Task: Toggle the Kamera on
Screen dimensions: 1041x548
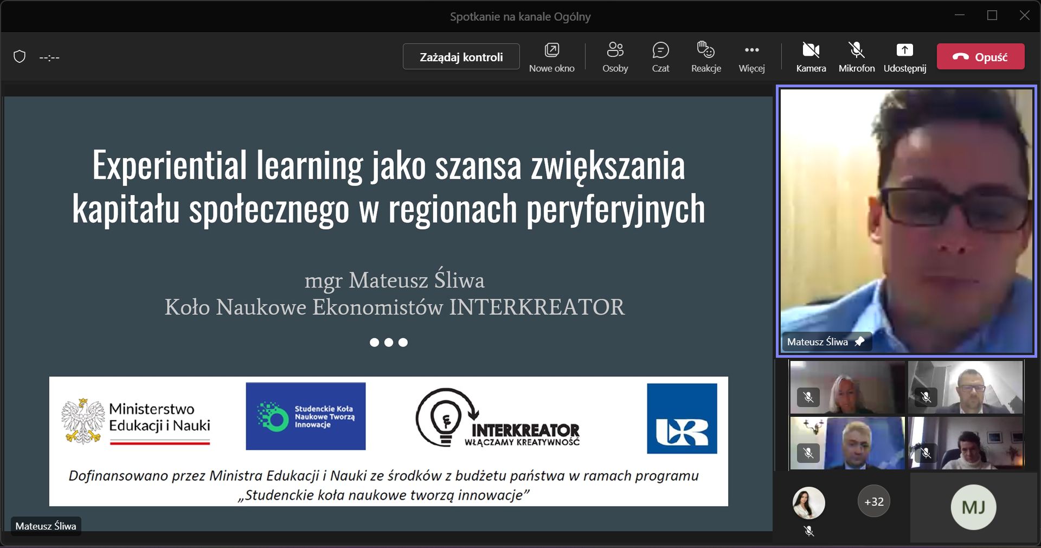Action: point(811,57)
